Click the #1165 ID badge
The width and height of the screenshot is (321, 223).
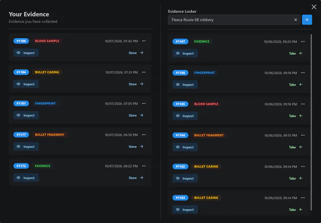pyautogui.click(x=181, y=104)
